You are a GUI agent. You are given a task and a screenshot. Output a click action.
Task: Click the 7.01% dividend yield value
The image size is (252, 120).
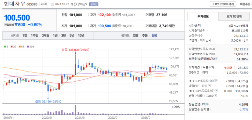pyautogui.click(x=244, y=96)
